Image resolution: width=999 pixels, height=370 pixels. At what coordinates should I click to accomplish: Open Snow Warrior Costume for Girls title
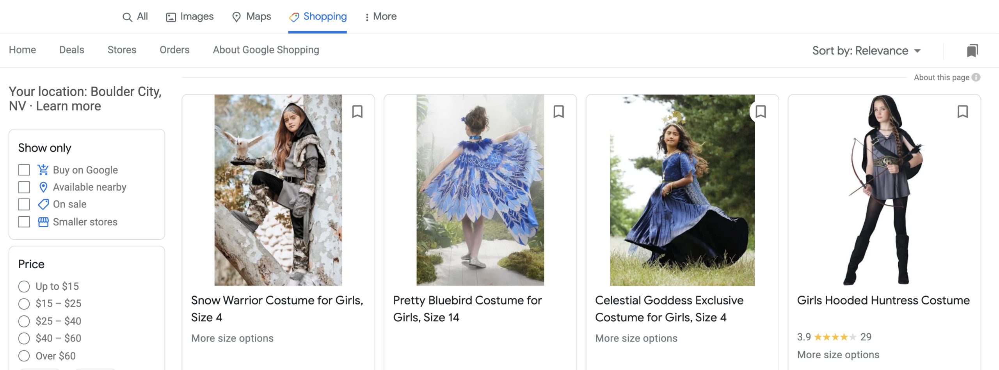(277, 309)
